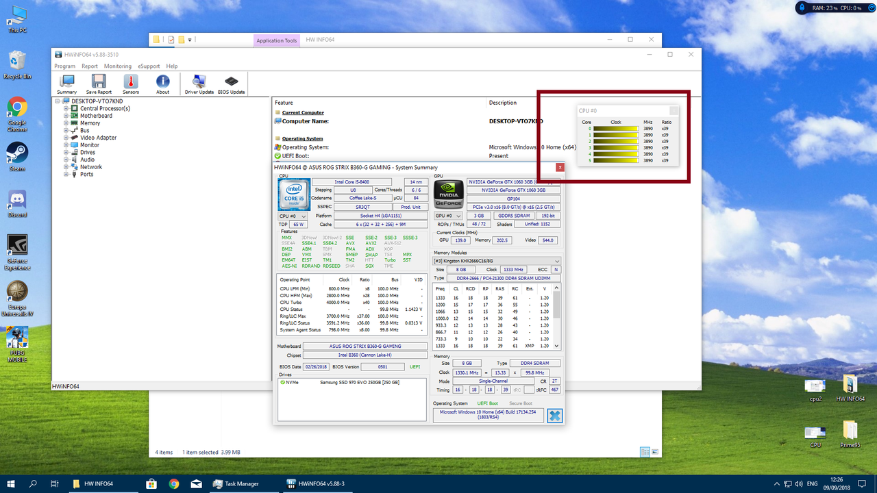Click core 5 clock bar in CPU #0
This screenshot has height=493, width=877.
tap(616, 160)
